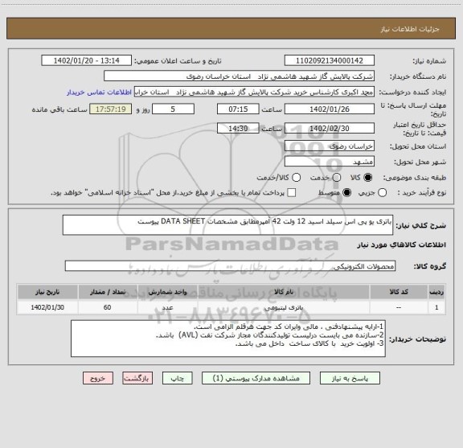Click the need date cell 1402/01/30

click(47, 307)
